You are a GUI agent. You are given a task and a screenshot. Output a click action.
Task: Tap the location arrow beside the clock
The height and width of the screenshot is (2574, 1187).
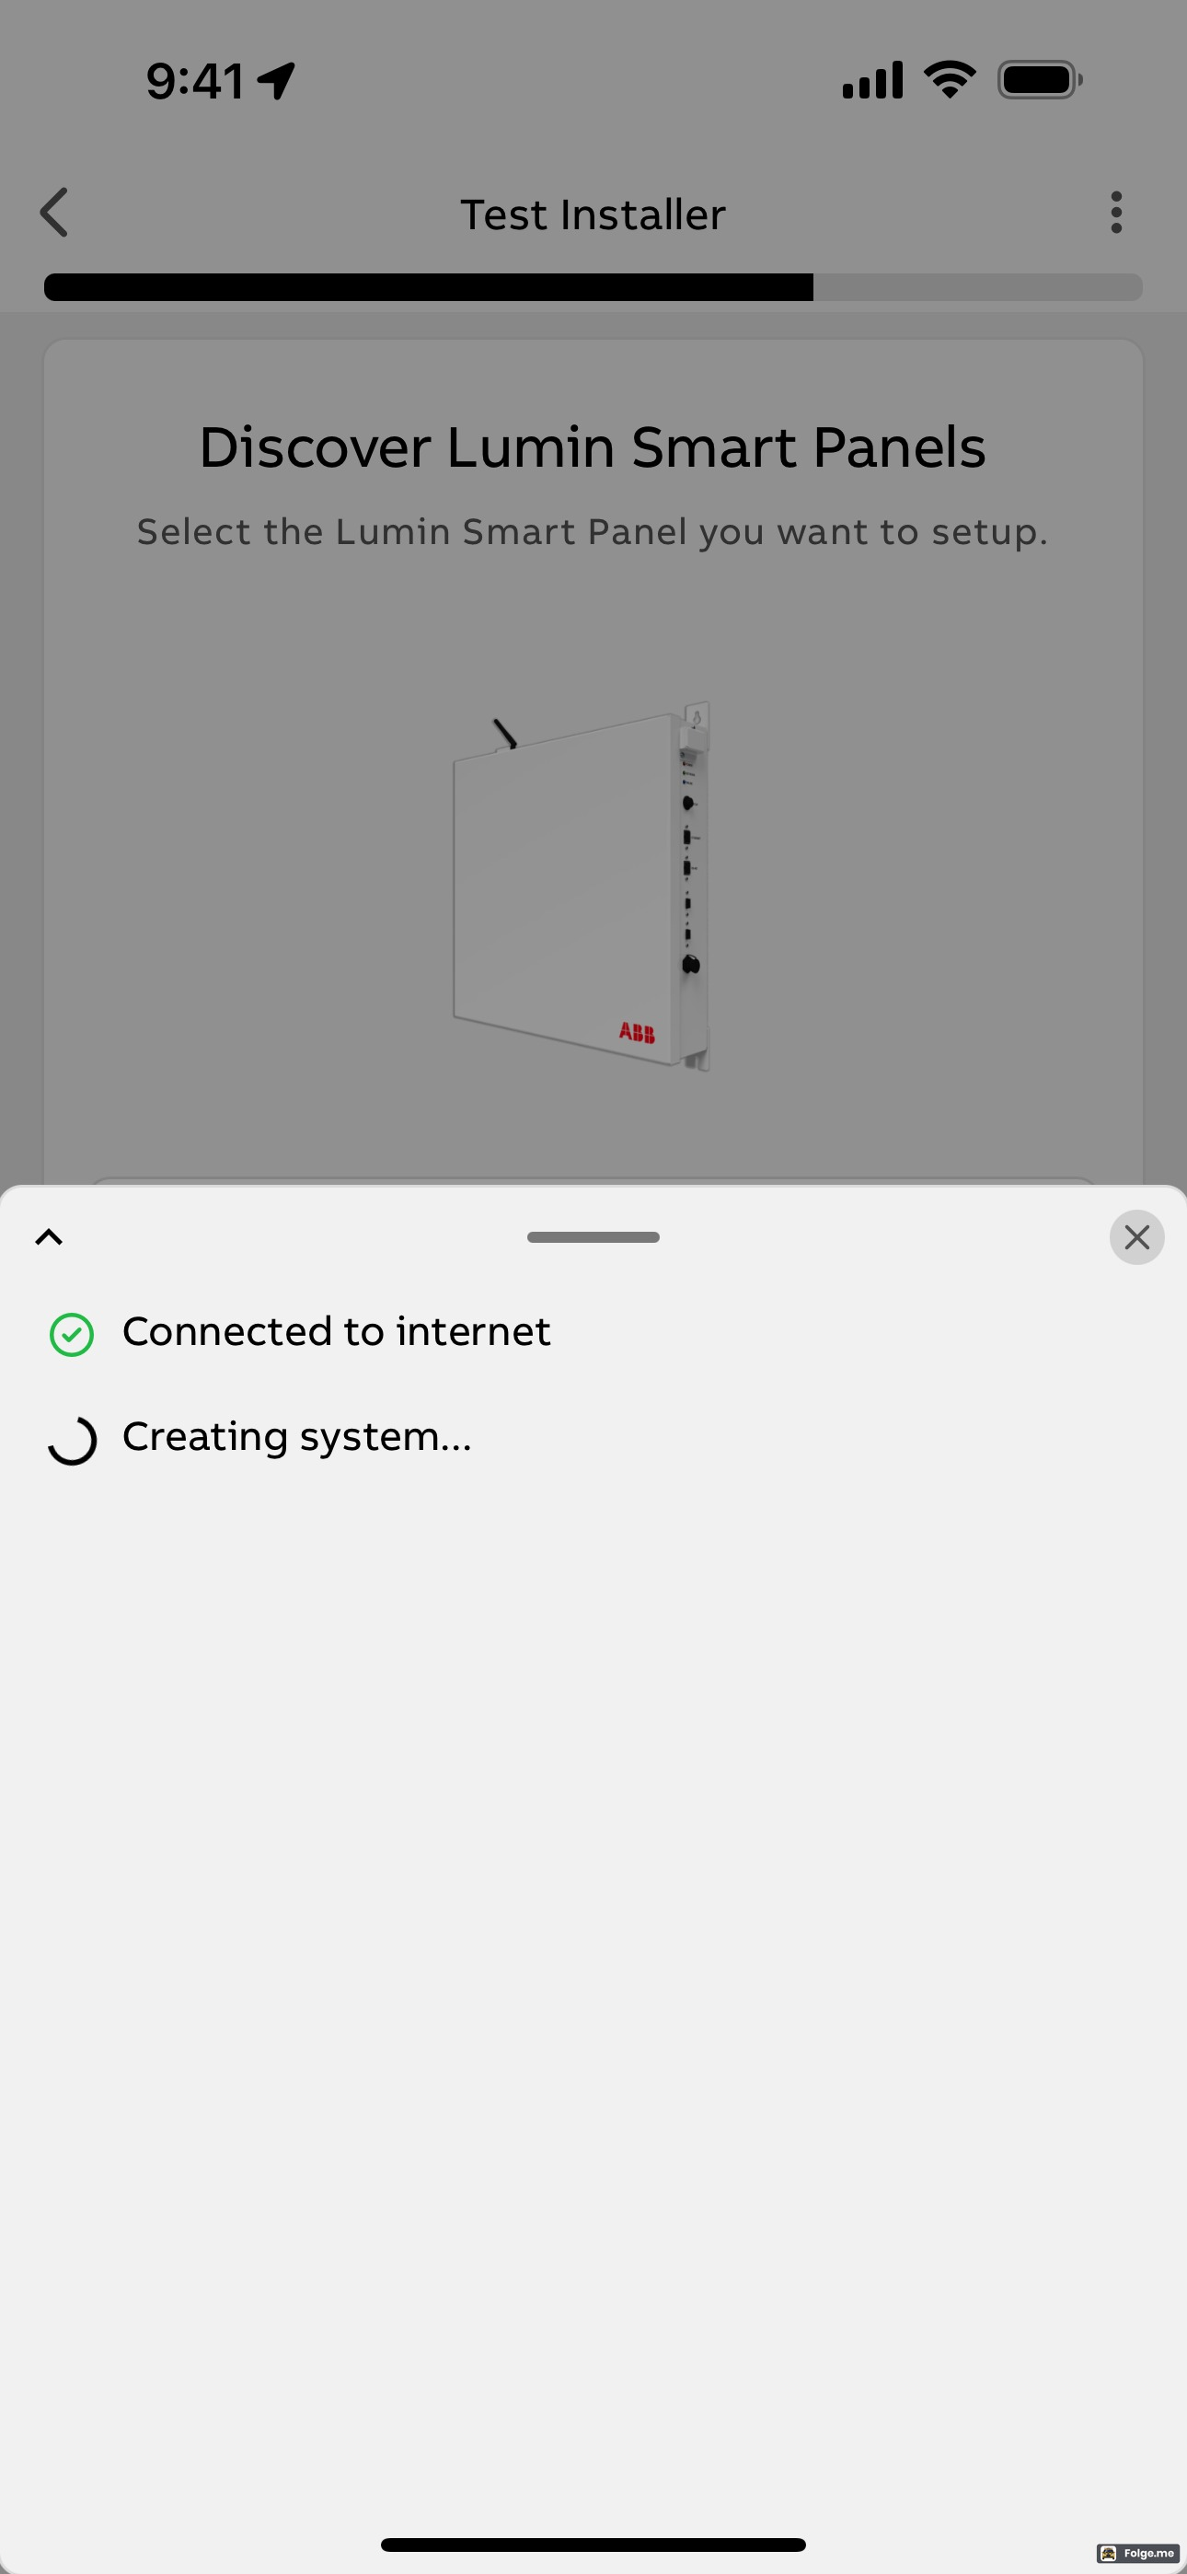(276, 81)
